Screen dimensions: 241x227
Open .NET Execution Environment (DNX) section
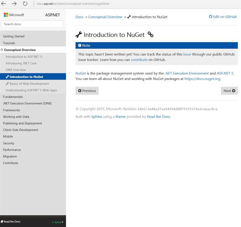pyautogui.click(x=27, y=103)
